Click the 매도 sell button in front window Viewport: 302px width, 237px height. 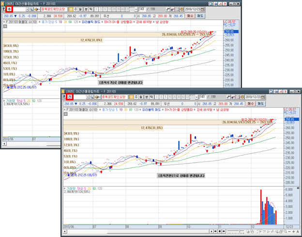tap(260, 104)
